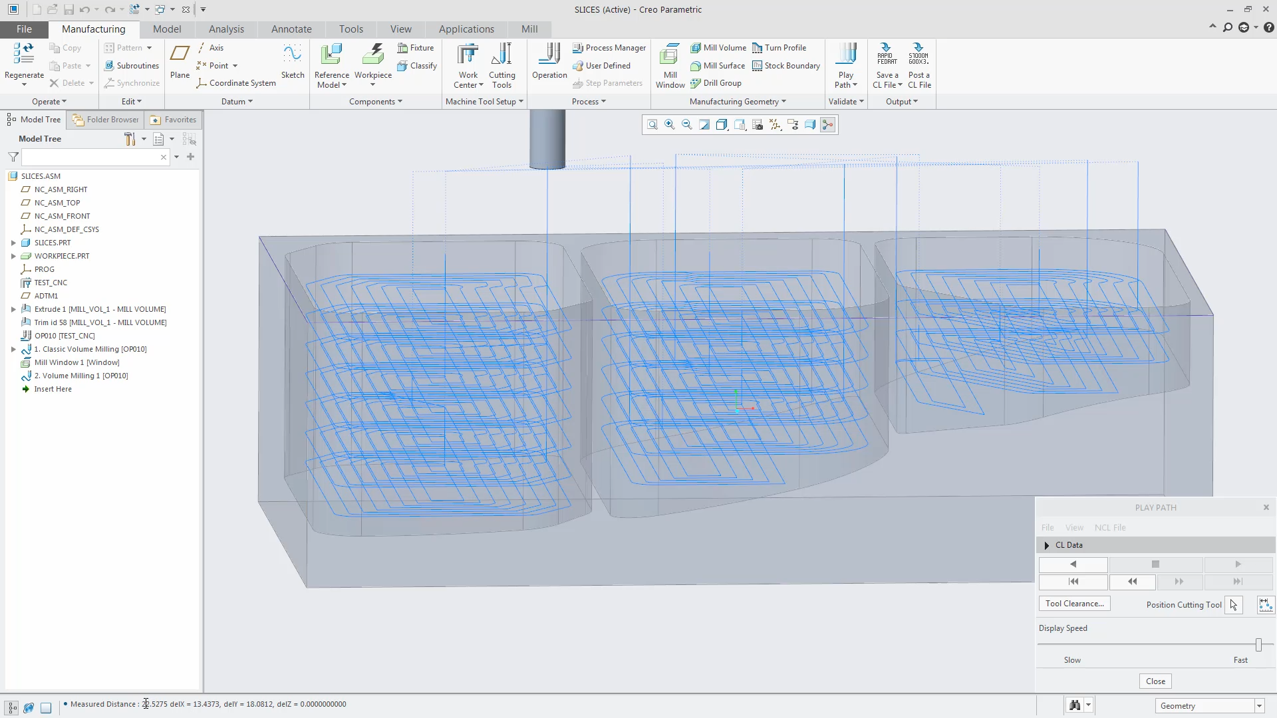Click Zoom In in graphics toolbar
Image resolution: width=1277 pixels, height=718 pixels.
(670, 125)
